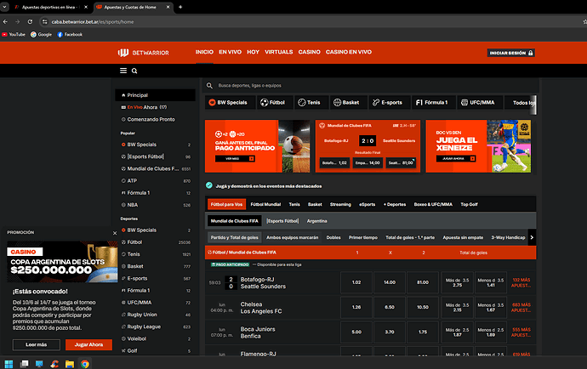The width and height of the screenshot is (587, 369).
Task: Go to INICIO in top navigation
Action: tap(204, 52)
